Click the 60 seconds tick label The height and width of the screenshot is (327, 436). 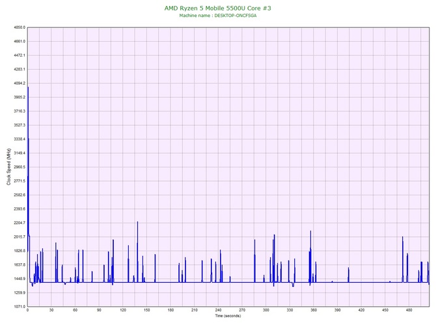[75, 310]
